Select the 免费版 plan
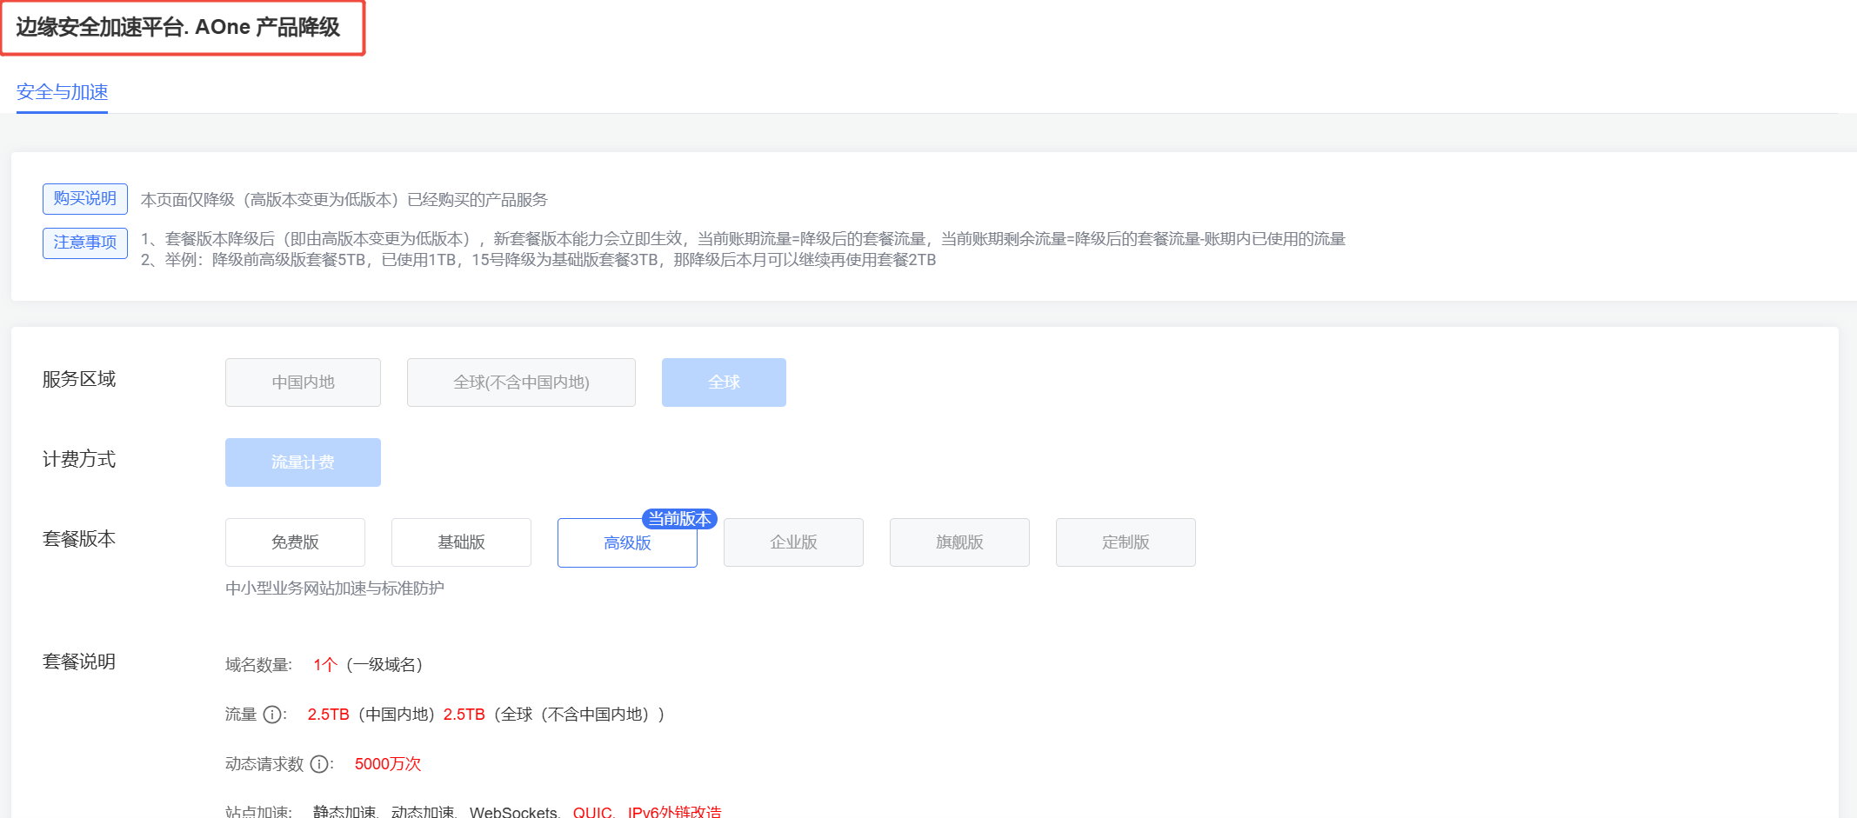The image size is (1857, 818). coord(295,542)
